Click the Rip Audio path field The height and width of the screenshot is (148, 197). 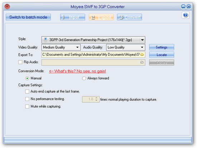click(x=93, y=62)
